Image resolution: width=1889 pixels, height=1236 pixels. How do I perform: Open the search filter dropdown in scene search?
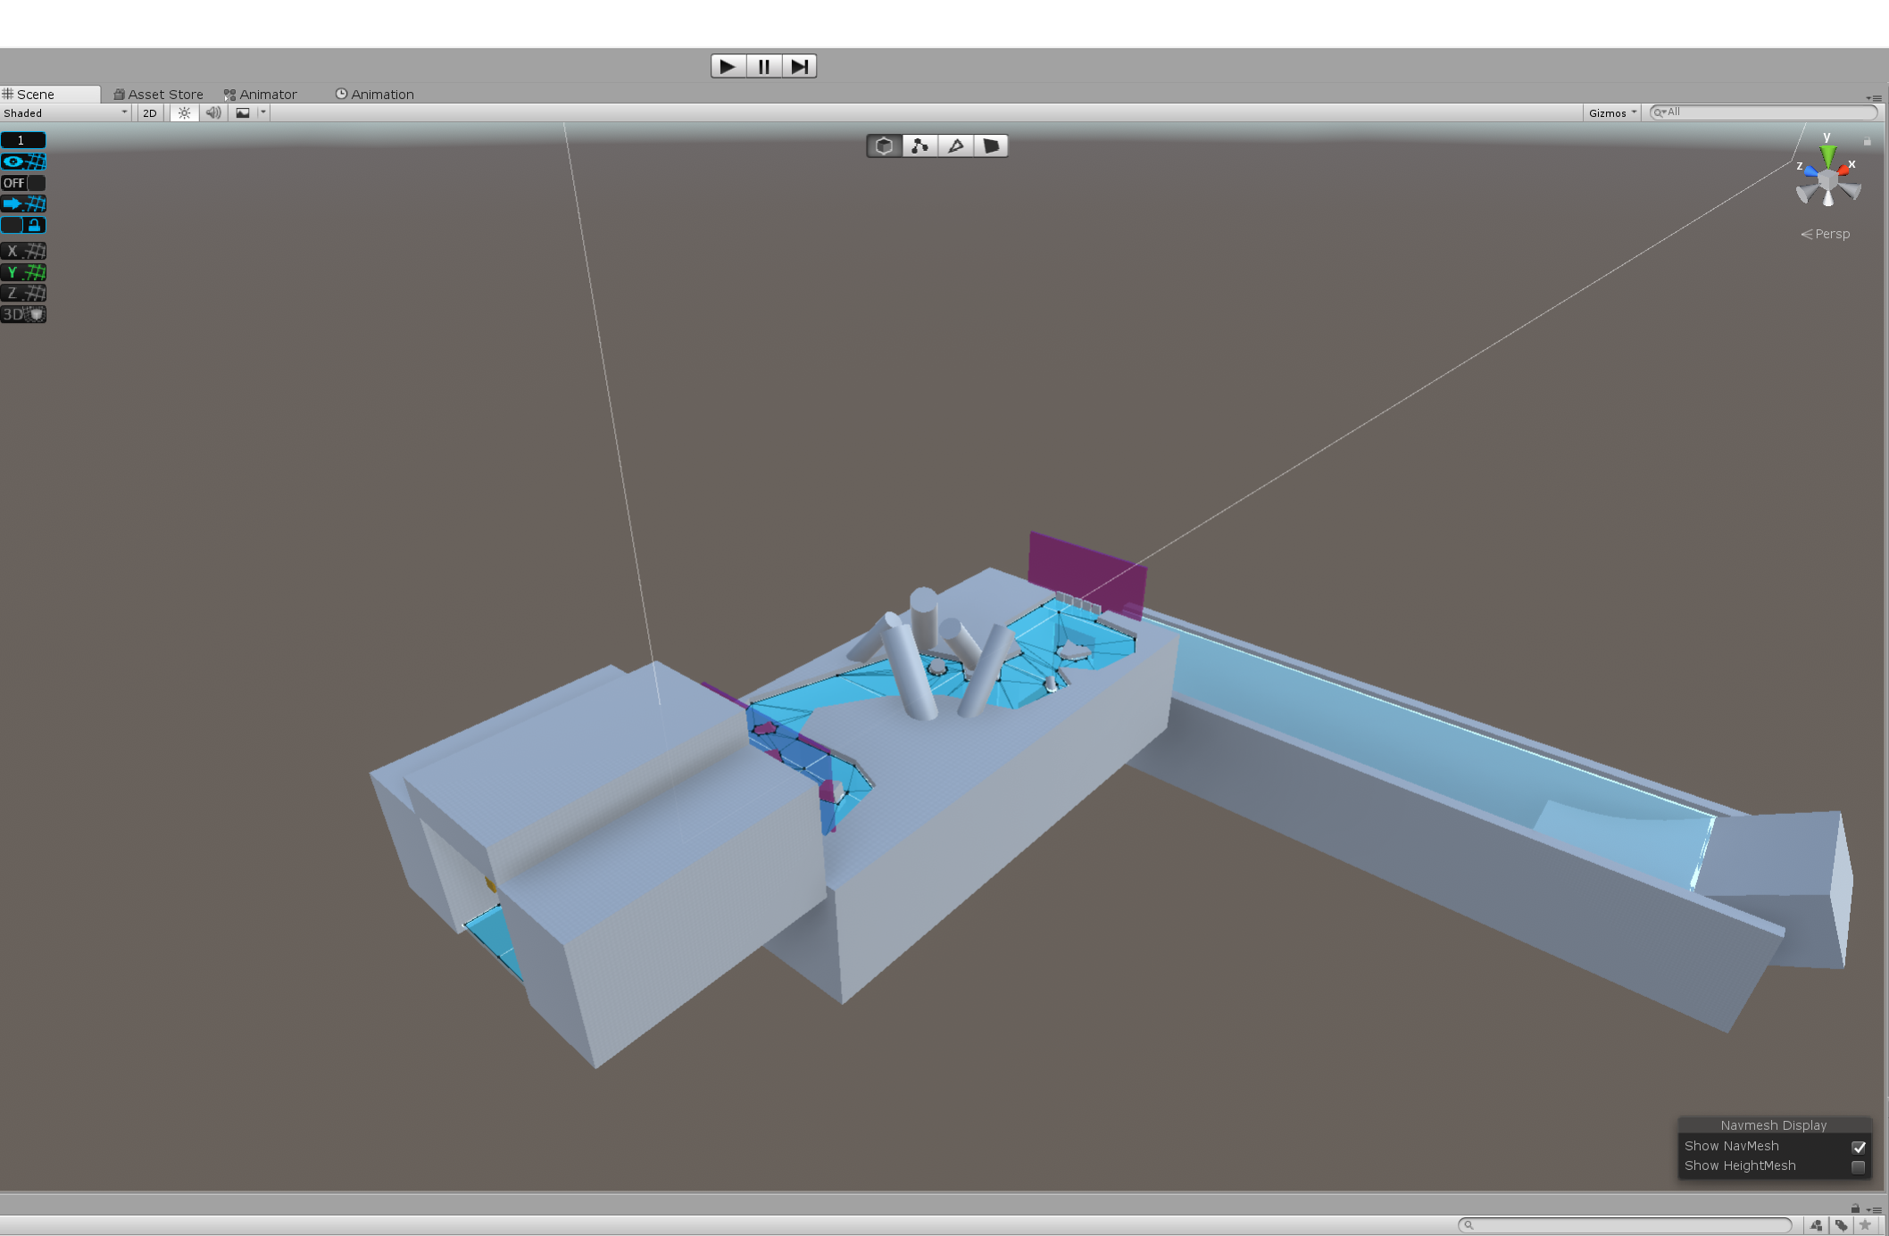1660,112
